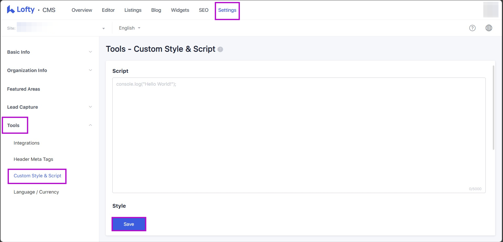503x242 pixels.
Task: Open Language / Currency settings
Action: click(36, 192)
